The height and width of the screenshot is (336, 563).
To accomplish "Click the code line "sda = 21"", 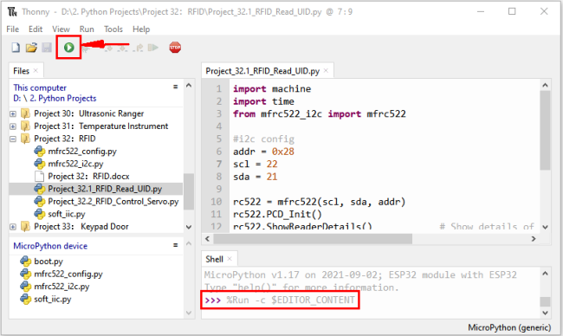I will [x=255, y=177].
